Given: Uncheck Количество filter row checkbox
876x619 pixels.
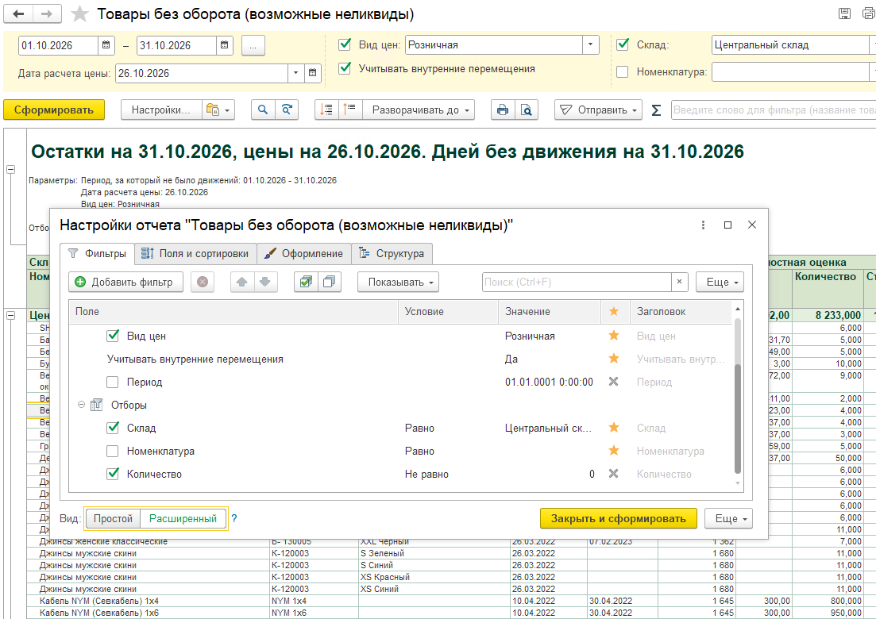Looking at the screenshot, I should (113, 474).
